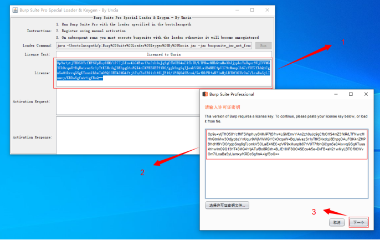Click the 'Activation Request:' label
Screen dimensions: 380x240
(x=32, y=101)
